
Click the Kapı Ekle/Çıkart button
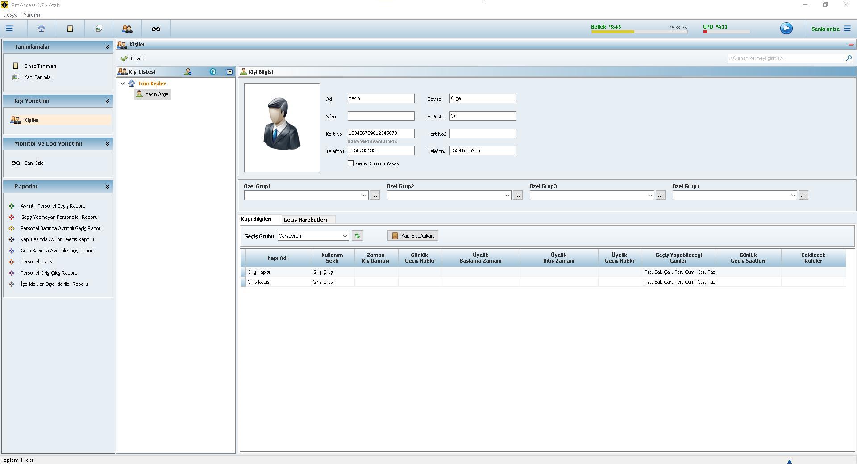413,236
